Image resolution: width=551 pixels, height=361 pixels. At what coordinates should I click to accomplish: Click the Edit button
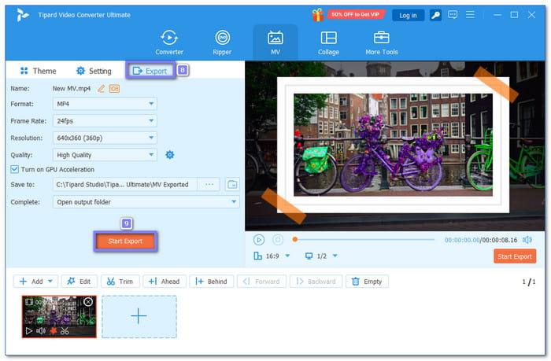point(79,282)
